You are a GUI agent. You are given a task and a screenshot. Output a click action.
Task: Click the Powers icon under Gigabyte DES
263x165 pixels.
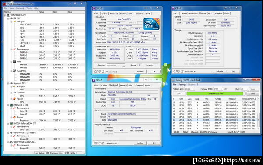coord(14,99)
